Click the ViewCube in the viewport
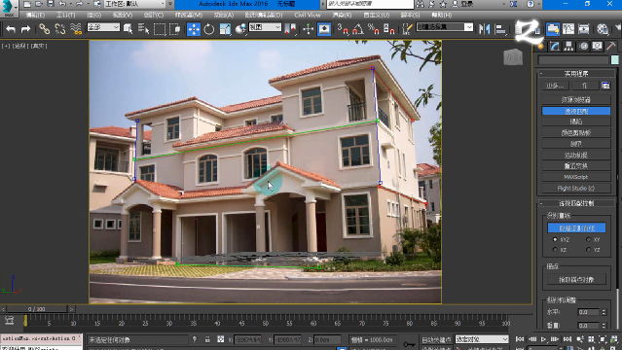The width and height of the screenshot is (622, 350). 513,57
